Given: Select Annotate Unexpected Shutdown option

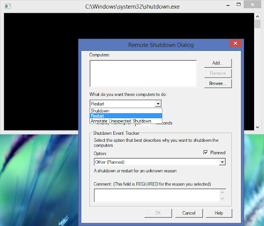Looking at the screenshot, I should (126, 121).
